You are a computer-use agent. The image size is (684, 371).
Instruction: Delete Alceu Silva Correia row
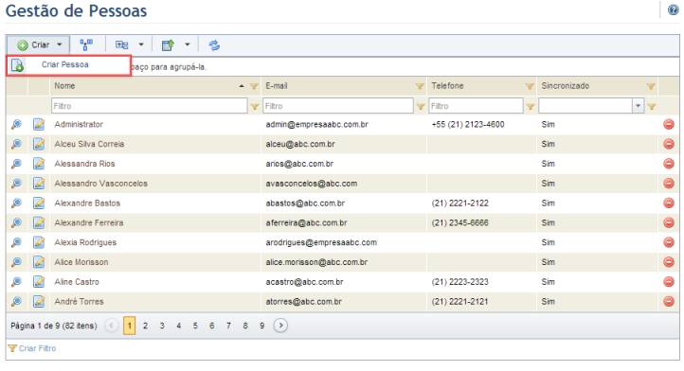(x=669, y=144)
